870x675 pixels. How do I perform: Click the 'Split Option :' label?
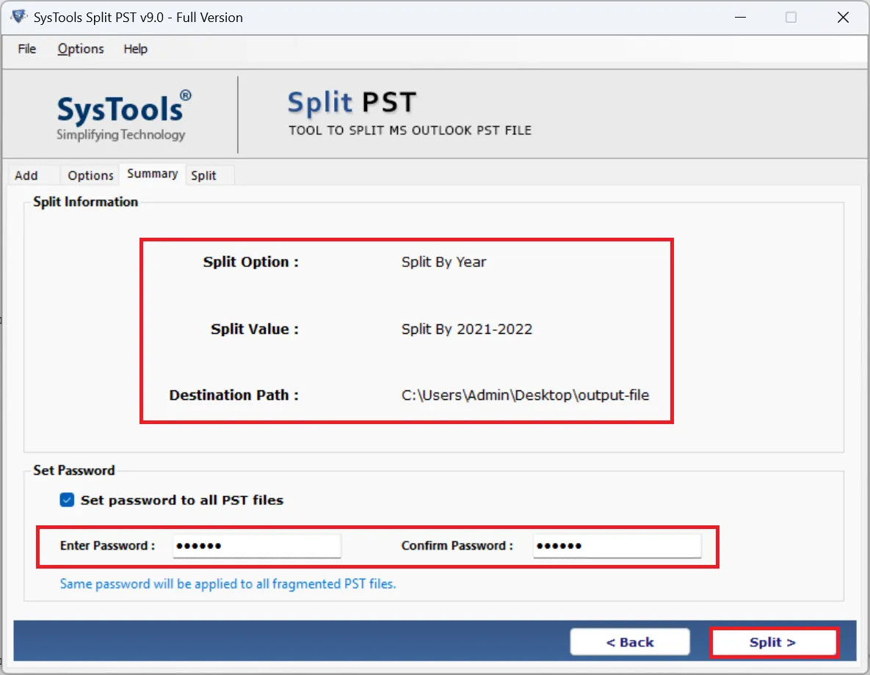pos(251,262)
